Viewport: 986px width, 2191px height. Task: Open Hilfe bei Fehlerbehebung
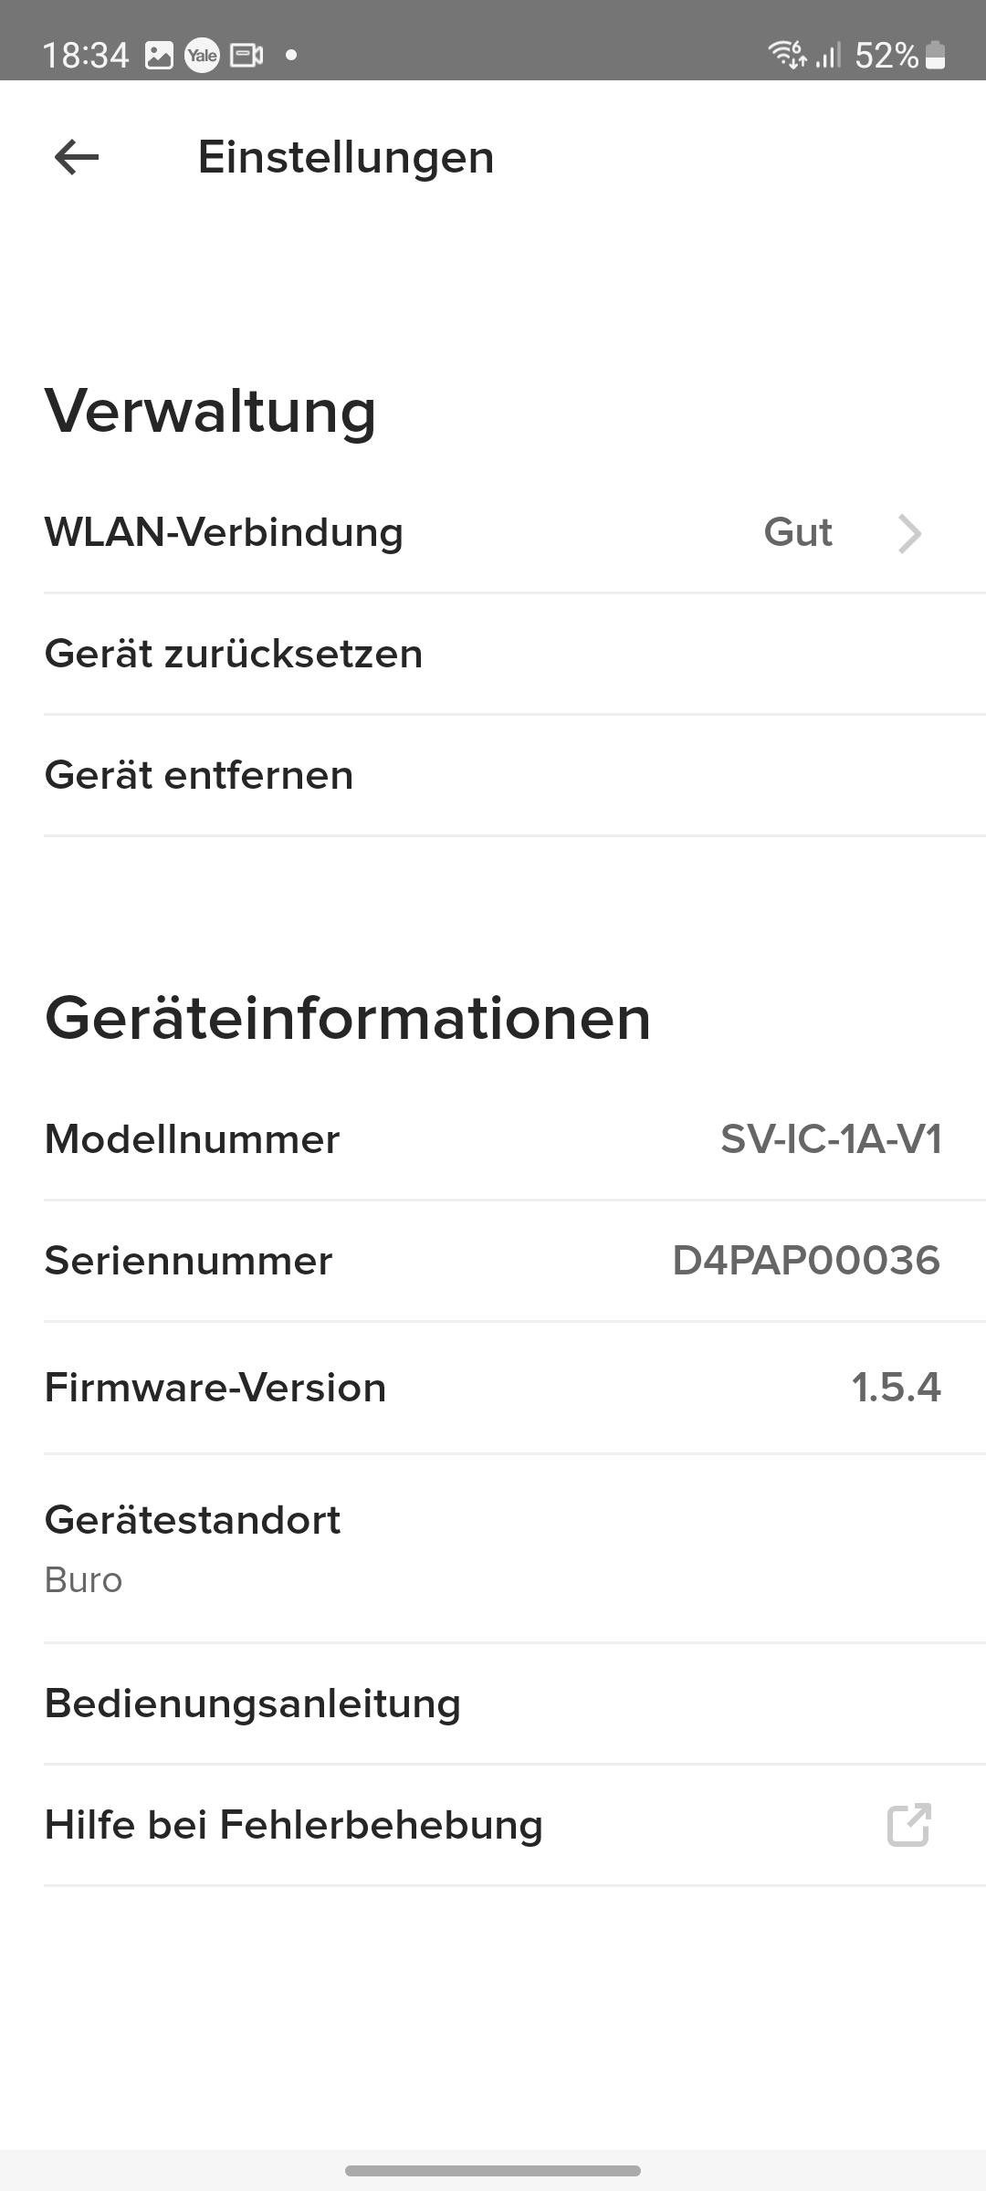click(294, 1825)
